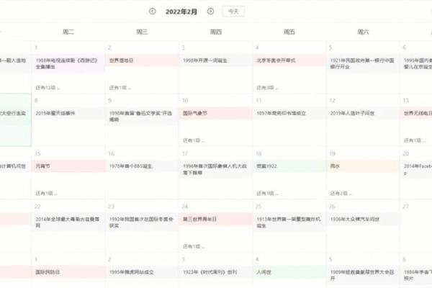The image size is (432, 288).
Task: Click the 周六 column header
Action: point(363,32)
